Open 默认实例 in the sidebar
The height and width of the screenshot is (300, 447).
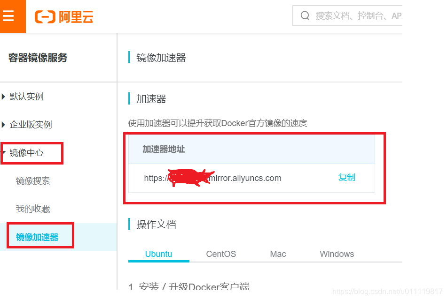point(26,97)
